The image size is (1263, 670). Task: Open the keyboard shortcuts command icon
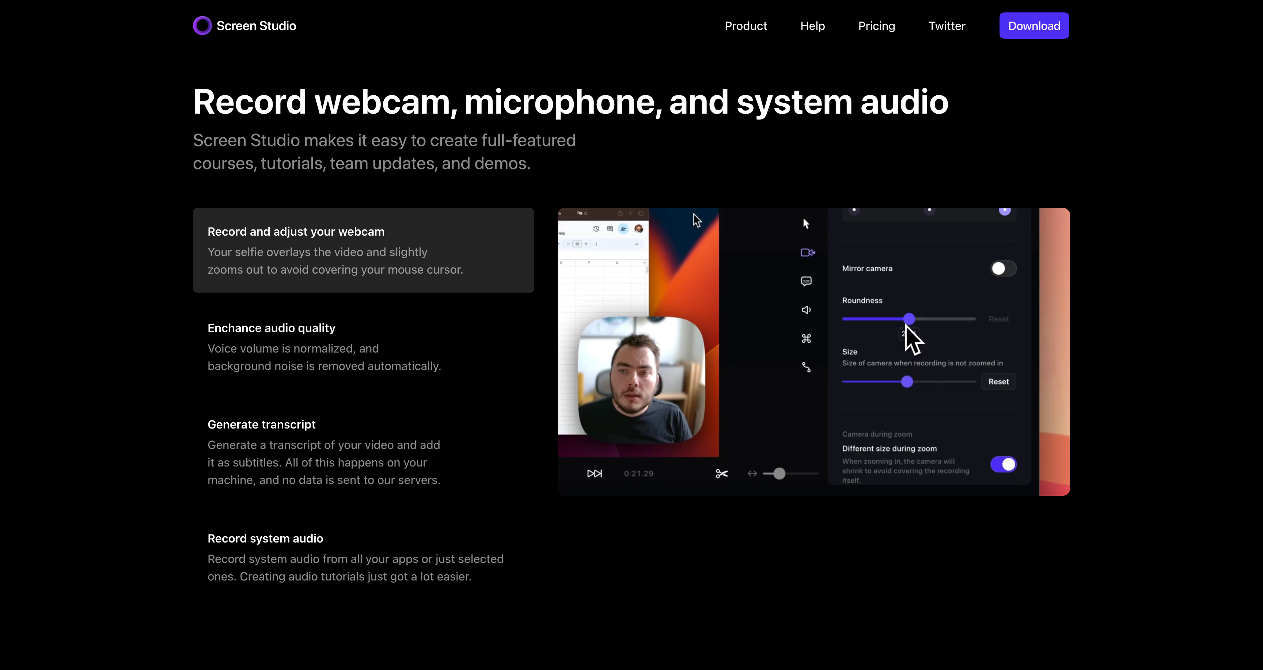(x=806, y=338)
